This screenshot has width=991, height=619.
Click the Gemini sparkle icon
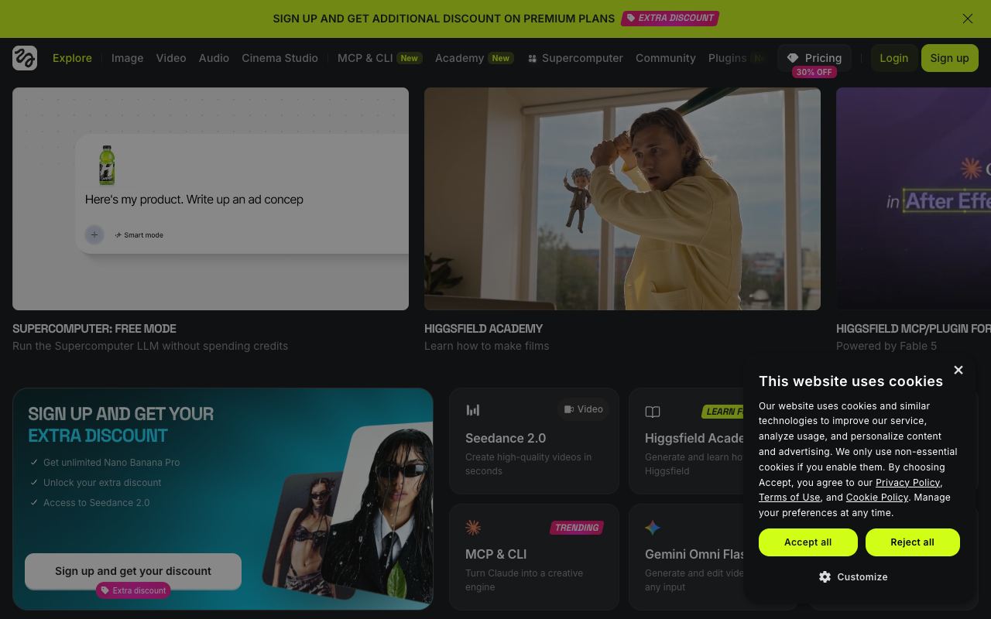[653, 528]
